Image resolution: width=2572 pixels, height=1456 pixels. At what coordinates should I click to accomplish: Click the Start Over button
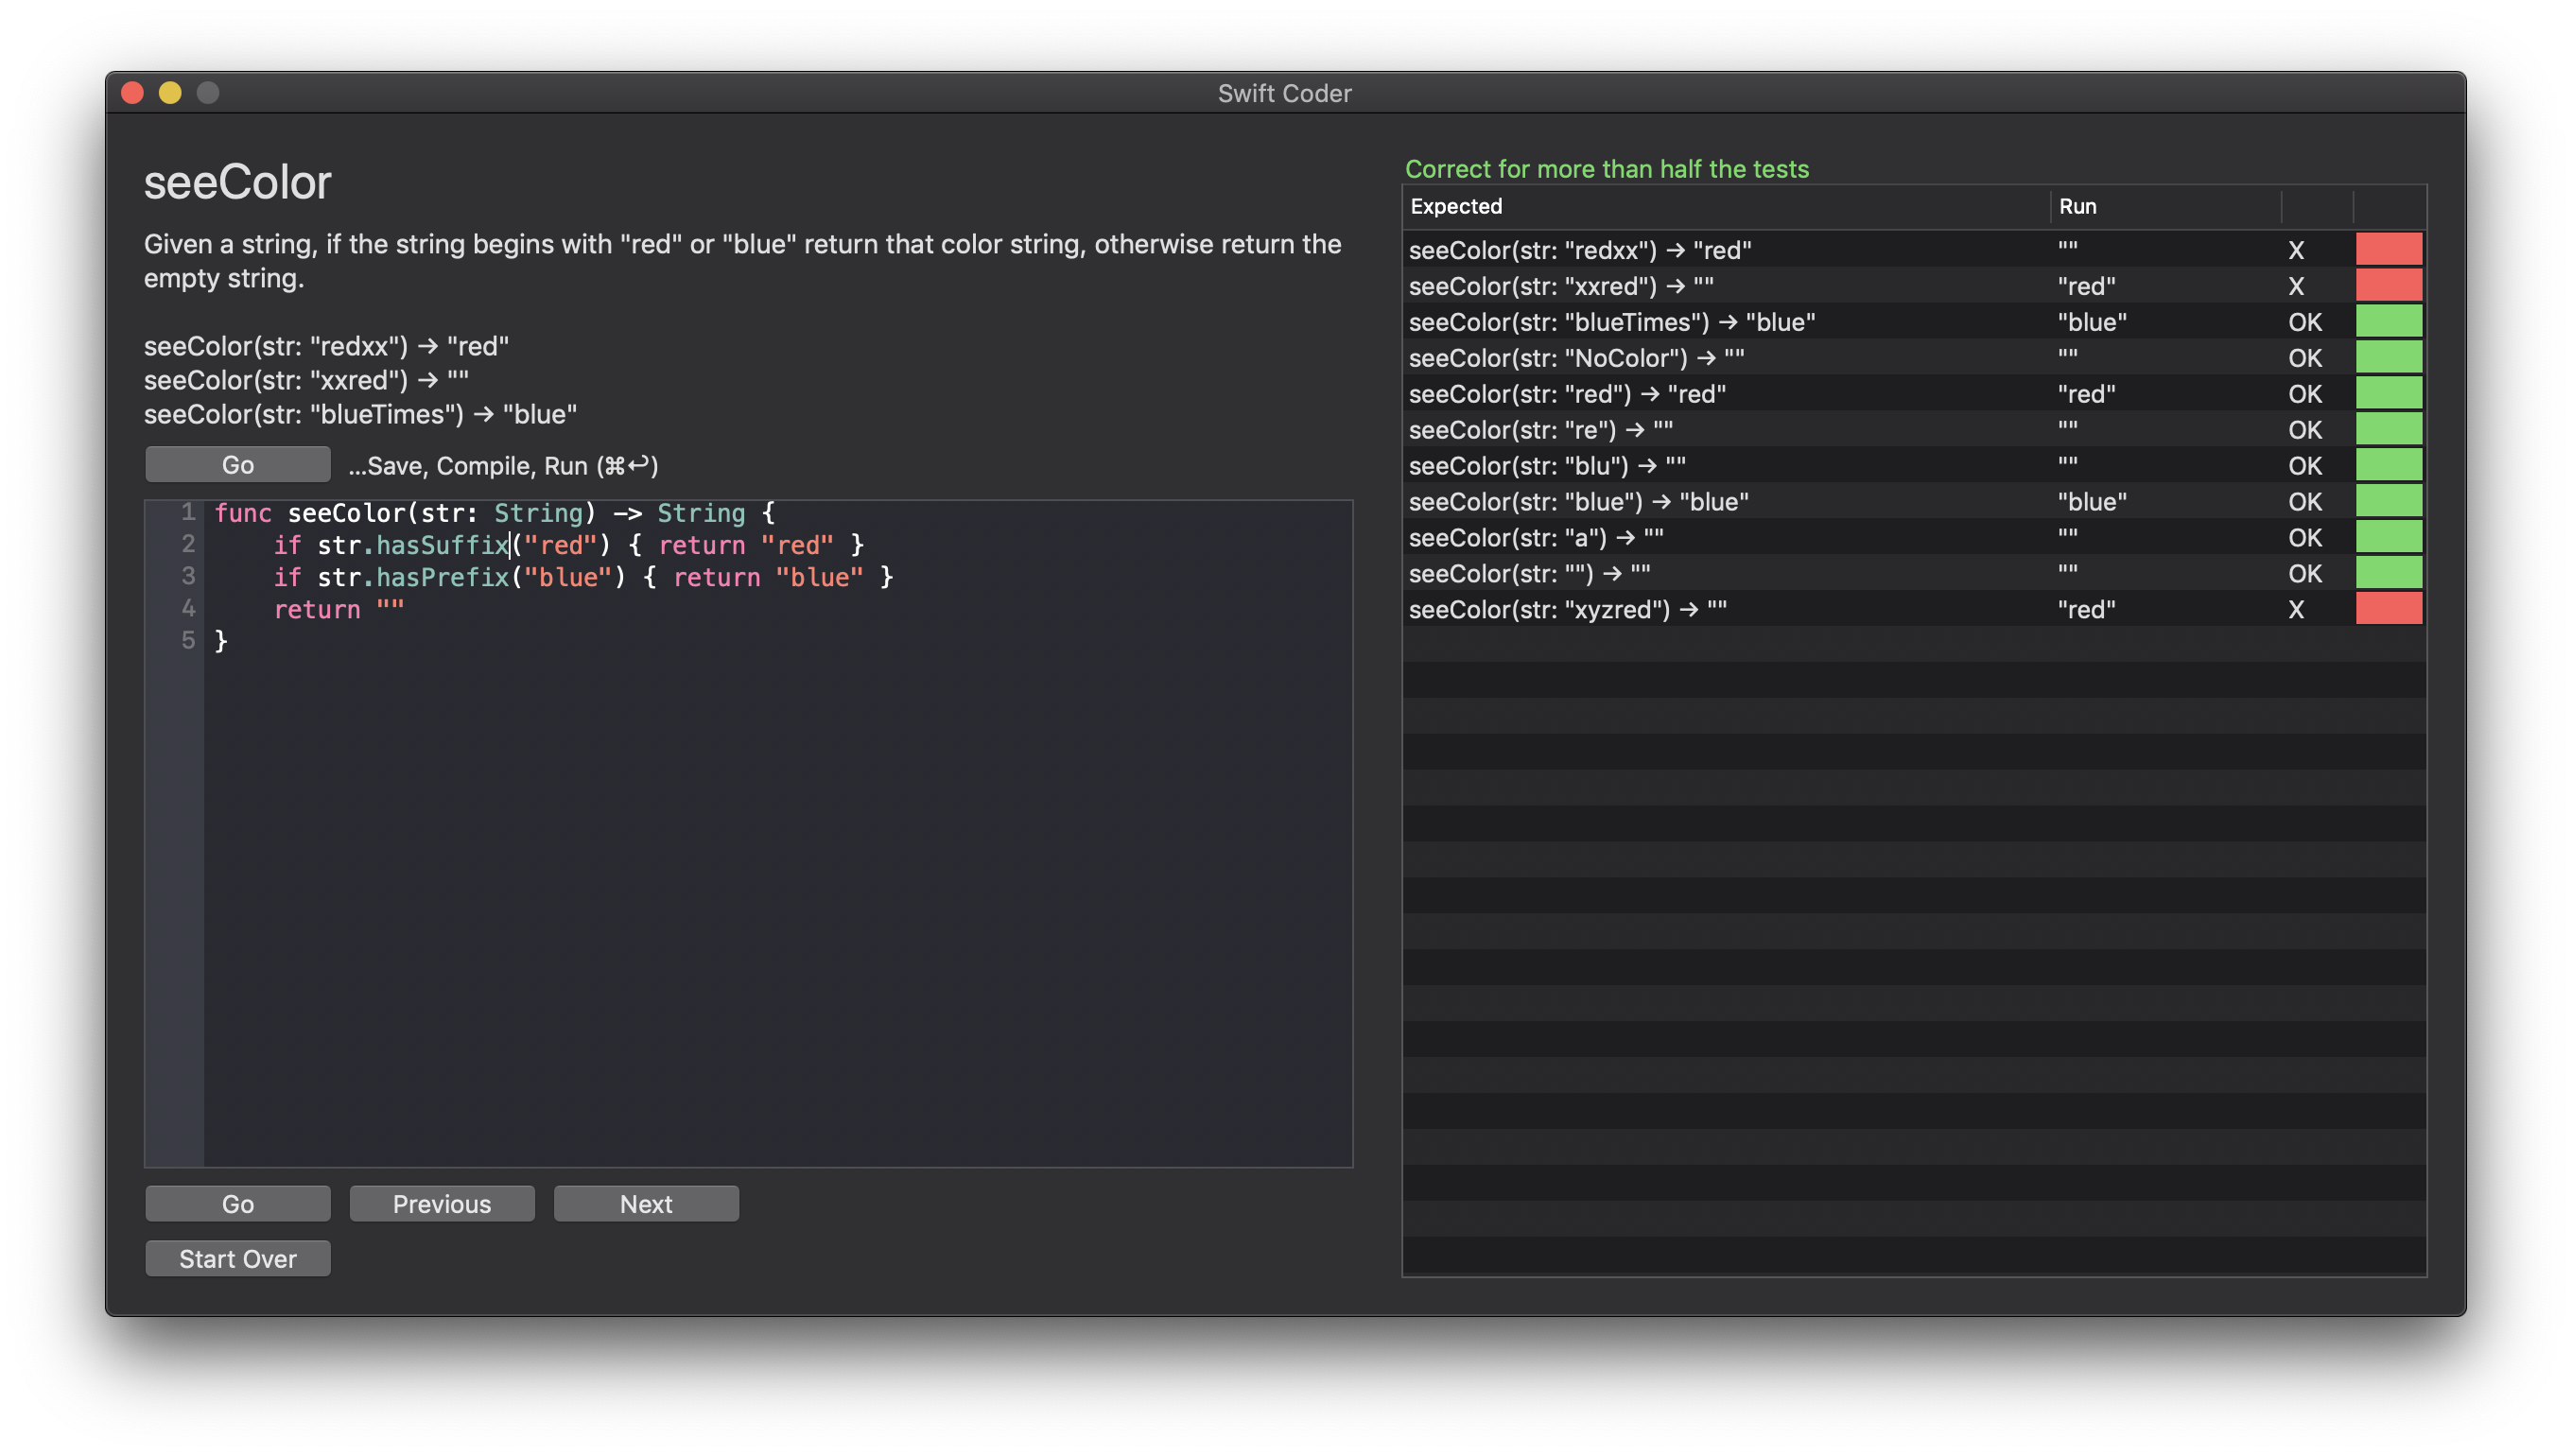point(236,1260)
